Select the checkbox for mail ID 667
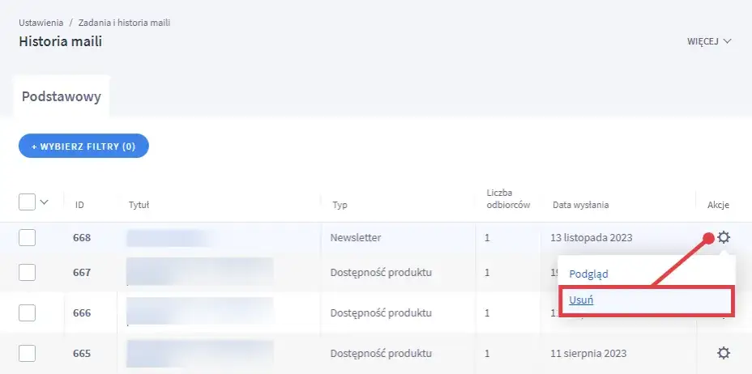The width and height of the screenshot is (752, 374). tap(27, 272)
